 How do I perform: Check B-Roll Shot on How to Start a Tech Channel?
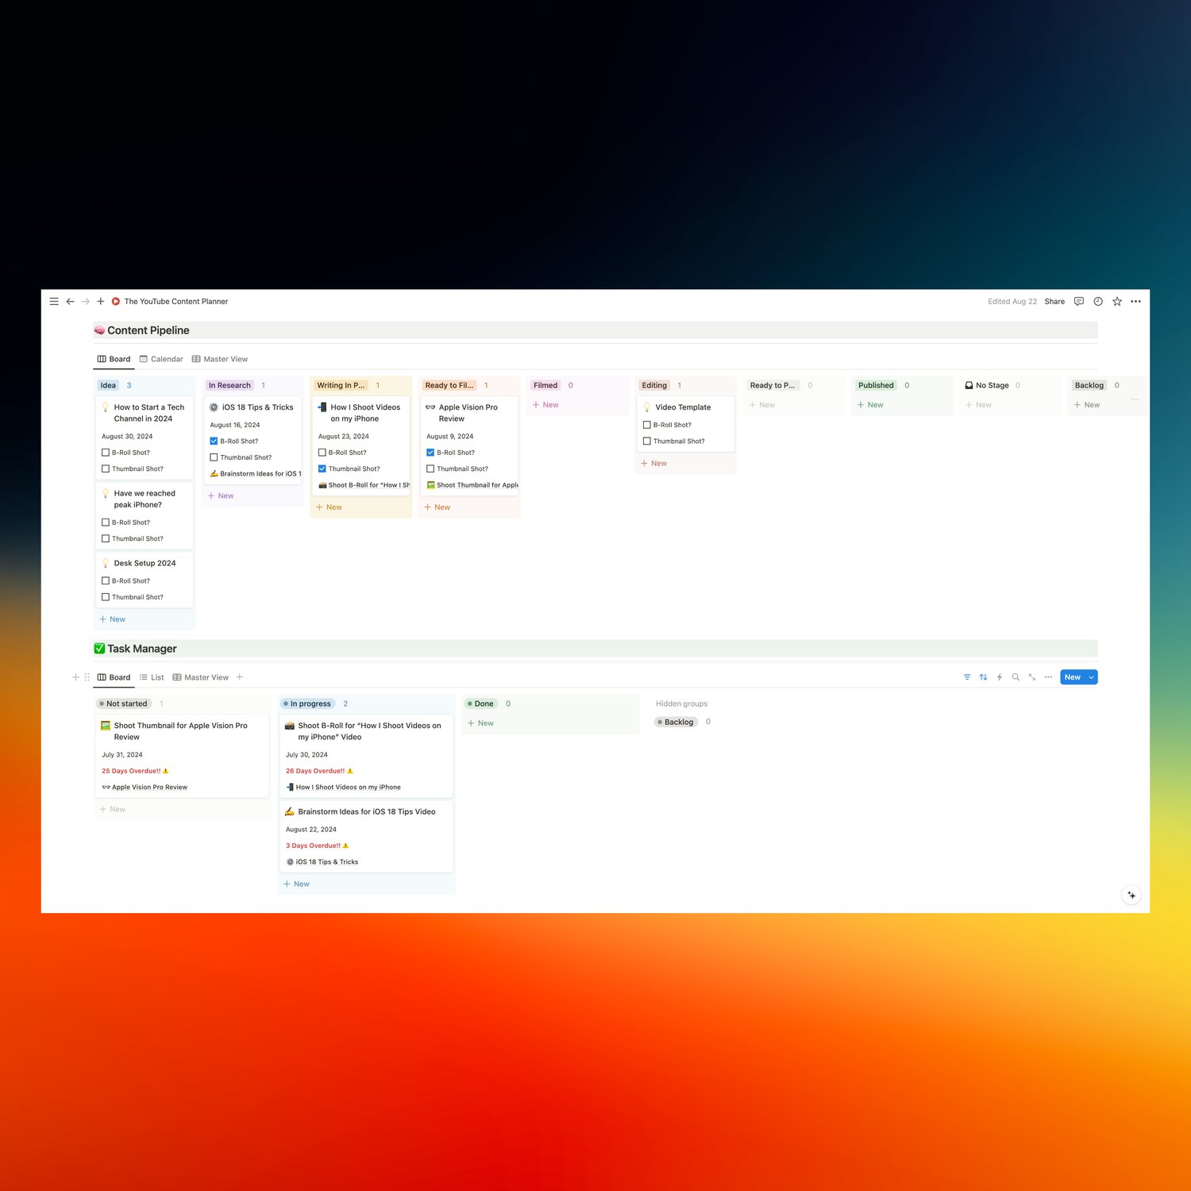pyautogui.click(x=106, y=453)
